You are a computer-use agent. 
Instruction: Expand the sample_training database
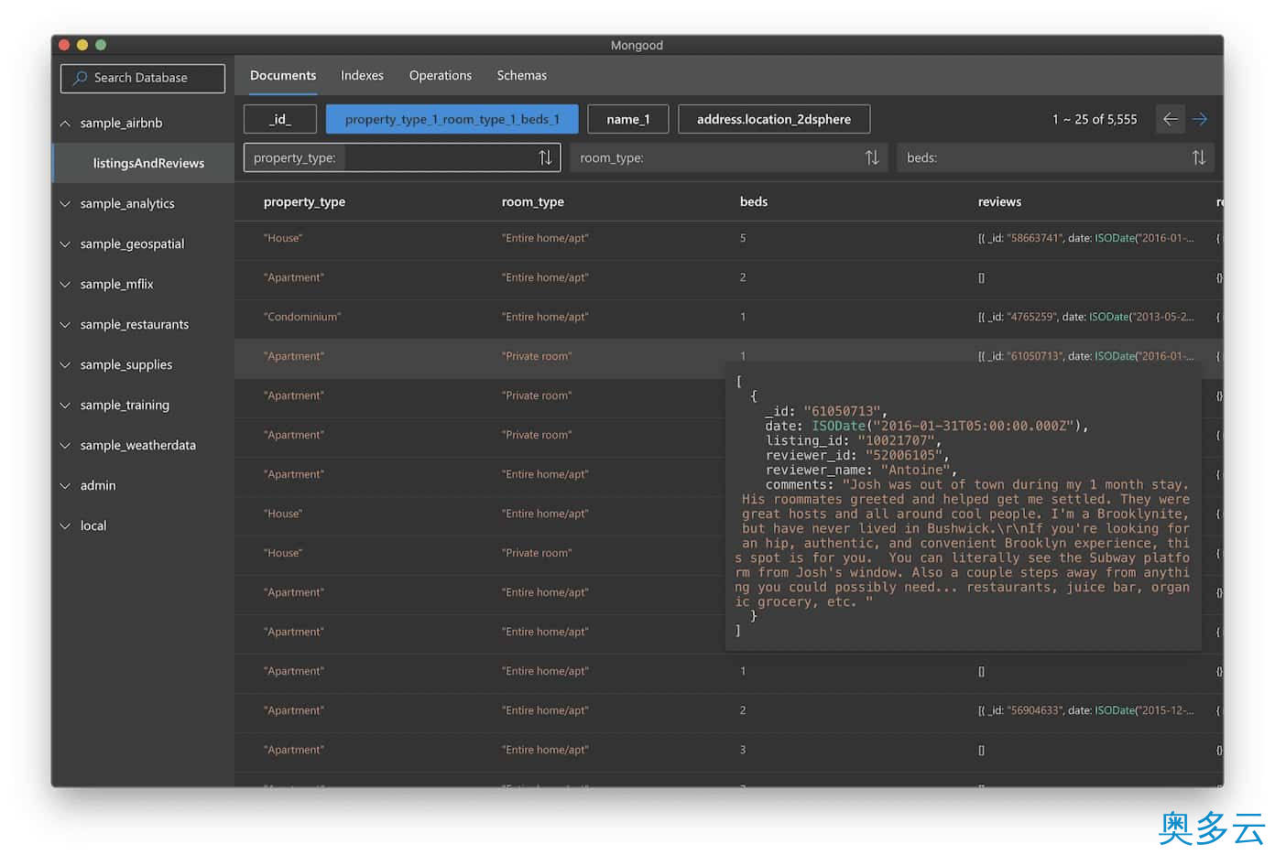click(x=65, y=406)
